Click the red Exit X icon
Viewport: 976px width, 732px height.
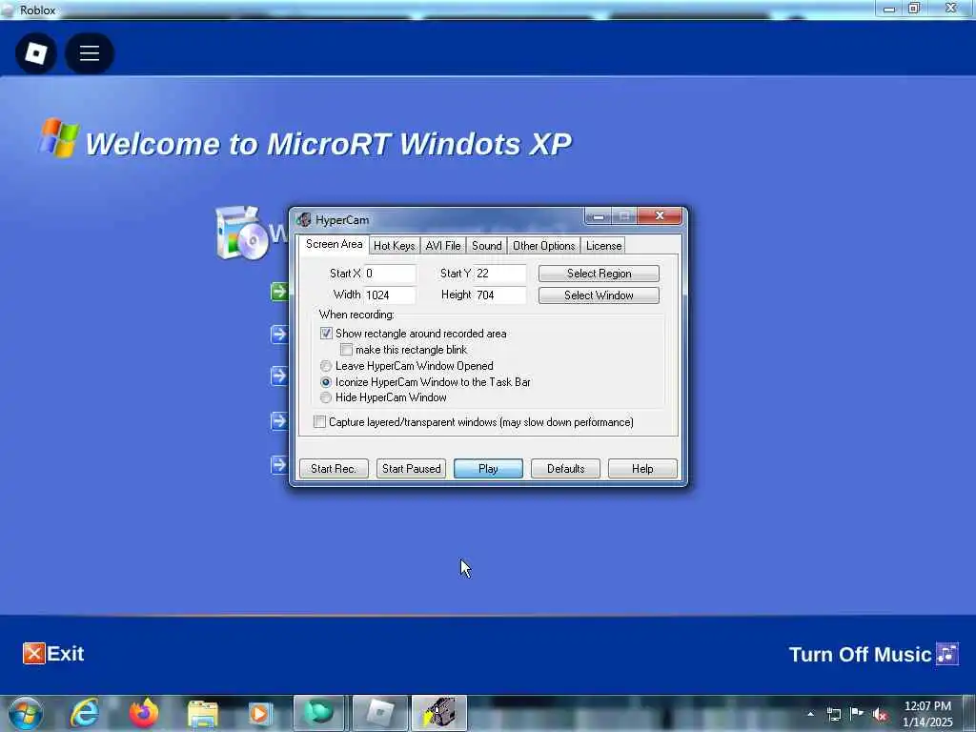33,654
